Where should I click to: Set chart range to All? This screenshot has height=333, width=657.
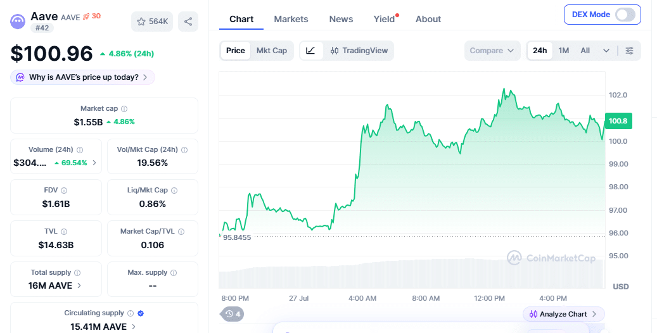tap(585, 51)
